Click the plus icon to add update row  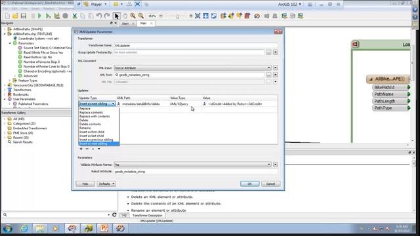click(x=81, y=149)
